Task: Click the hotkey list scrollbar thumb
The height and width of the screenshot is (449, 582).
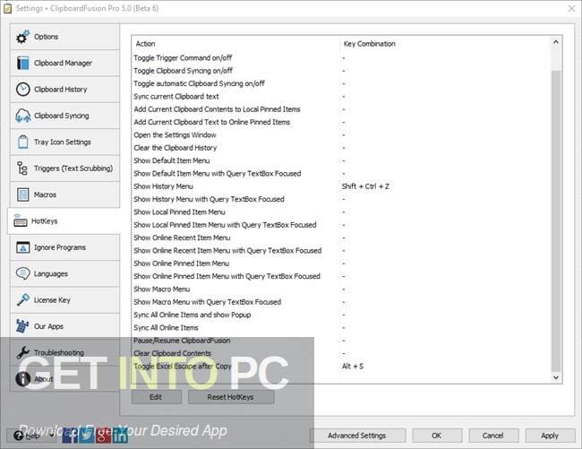Action: click(556, 220)
